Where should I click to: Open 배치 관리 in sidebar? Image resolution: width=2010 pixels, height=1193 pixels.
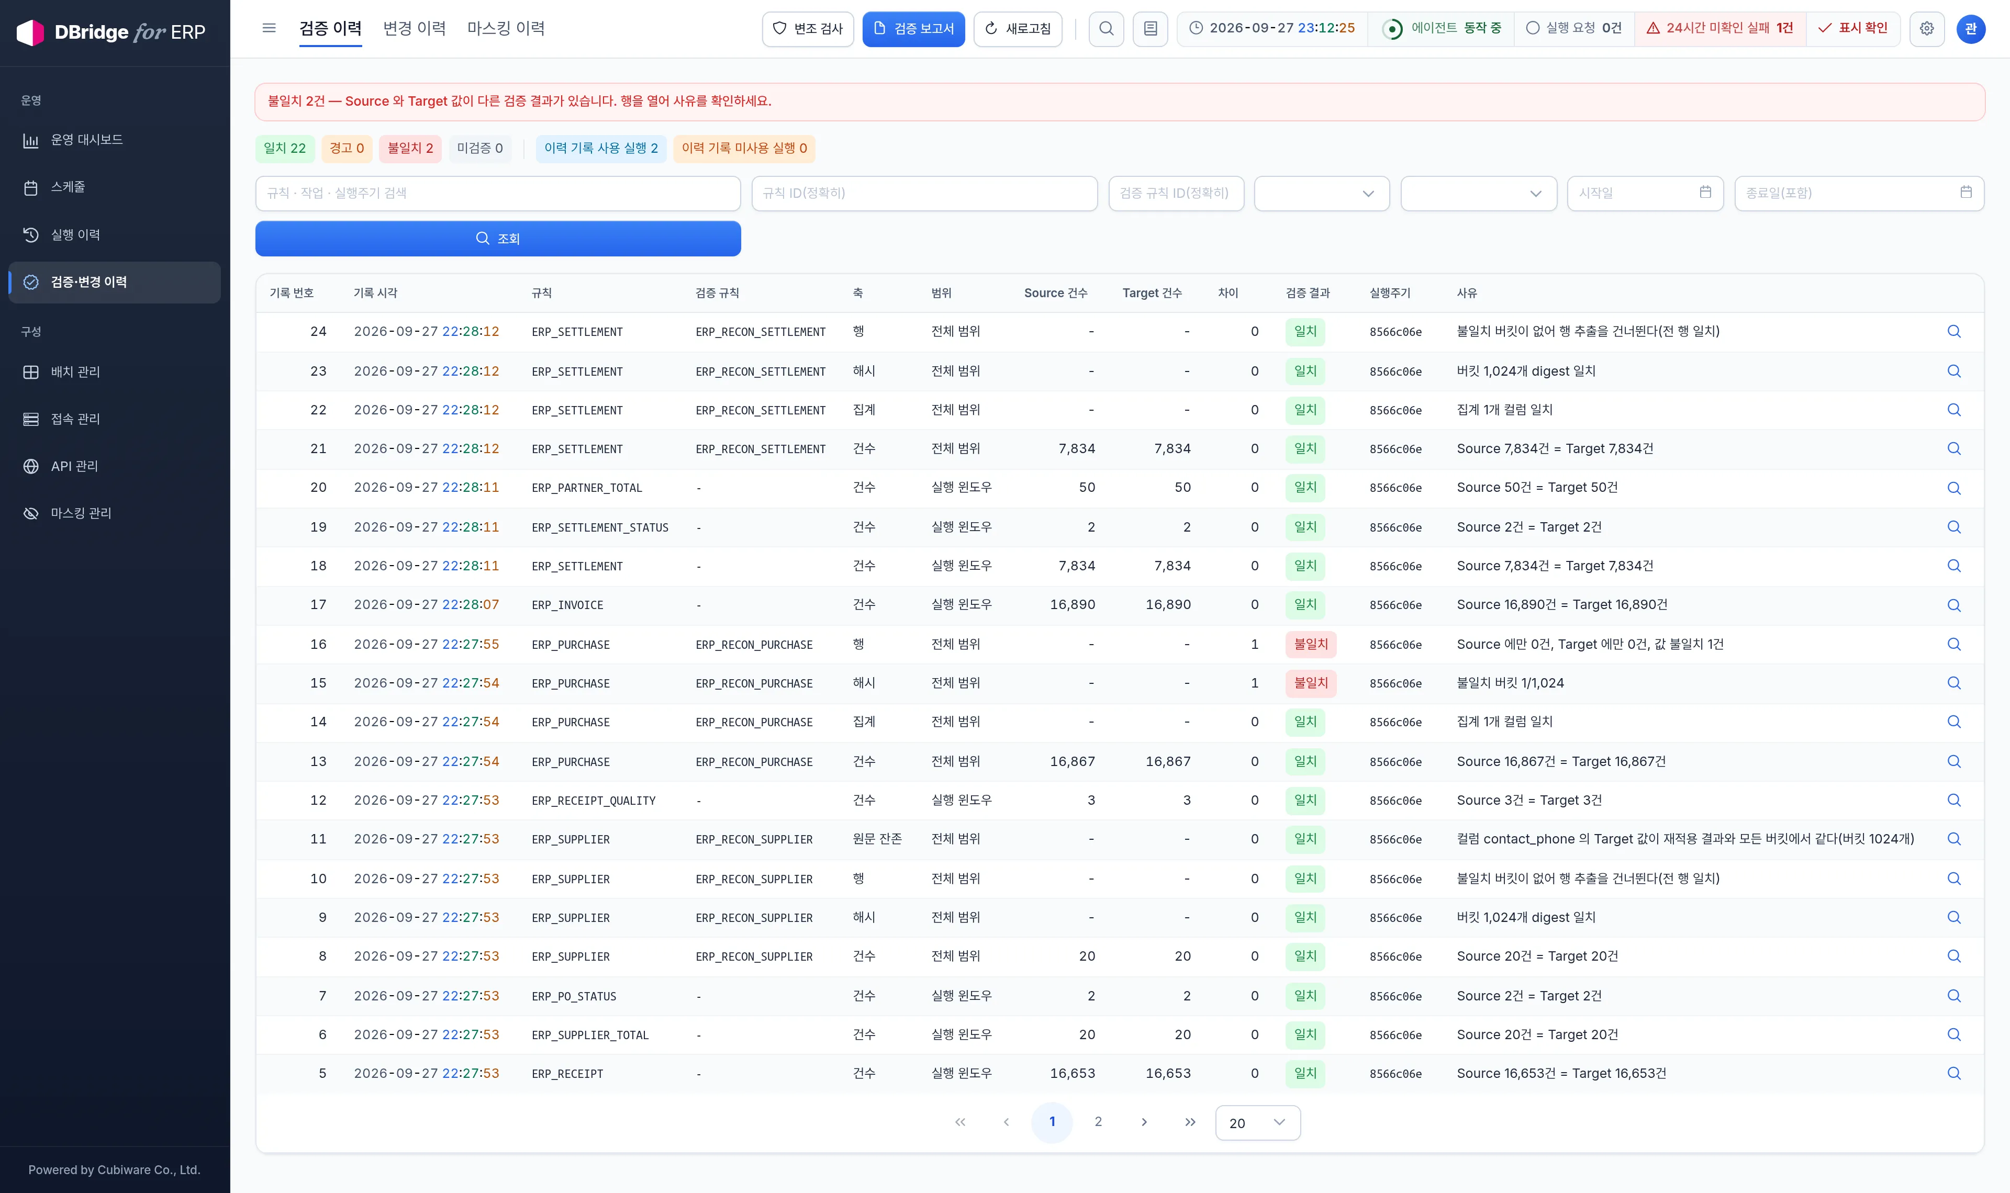(x=114, y=372)
